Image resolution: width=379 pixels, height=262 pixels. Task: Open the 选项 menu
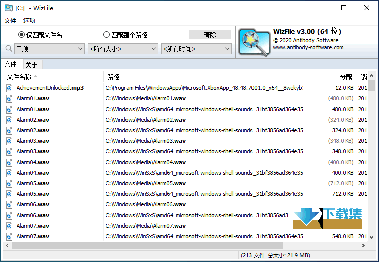tap(29, 21)
